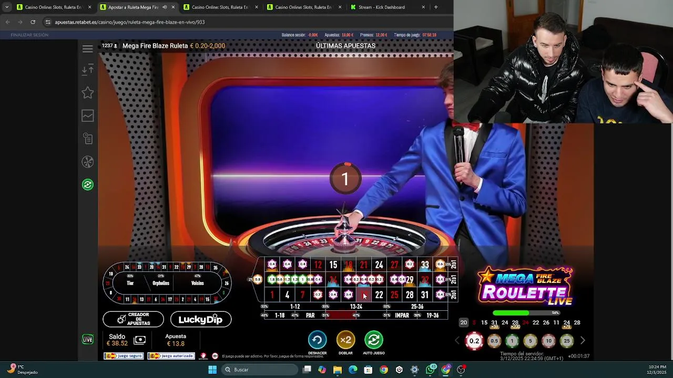Open the statistics chart icon in sidebar
This screenshot has width=673, height=378.
click(88, 116)
